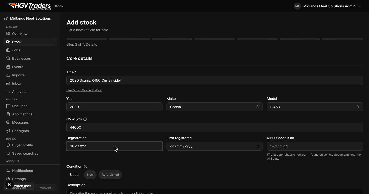Viewport: 369px width, 194px height.
Task: Click the HGV Traders logo
Action: (28, 6)
